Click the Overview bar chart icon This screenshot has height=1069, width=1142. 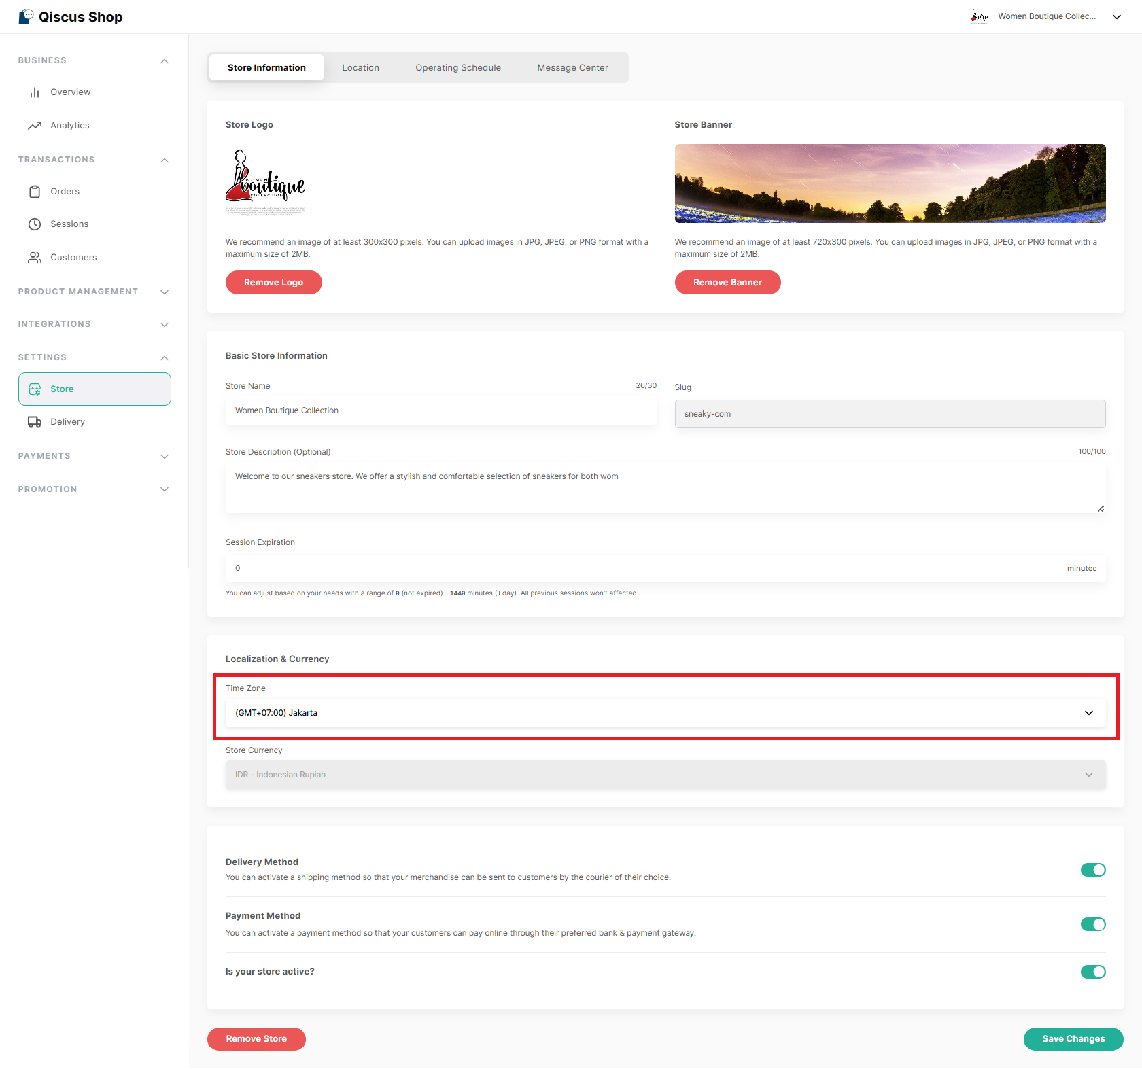[x=35, y=92]
